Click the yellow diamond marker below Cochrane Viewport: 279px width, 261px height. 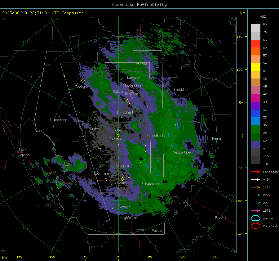(106, 179)
